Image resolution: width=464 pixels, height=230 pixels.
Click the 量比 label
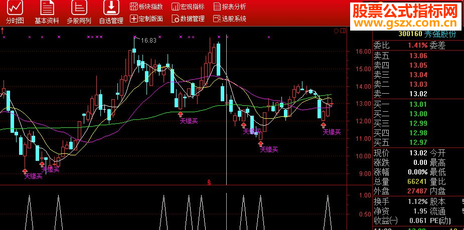438,181
